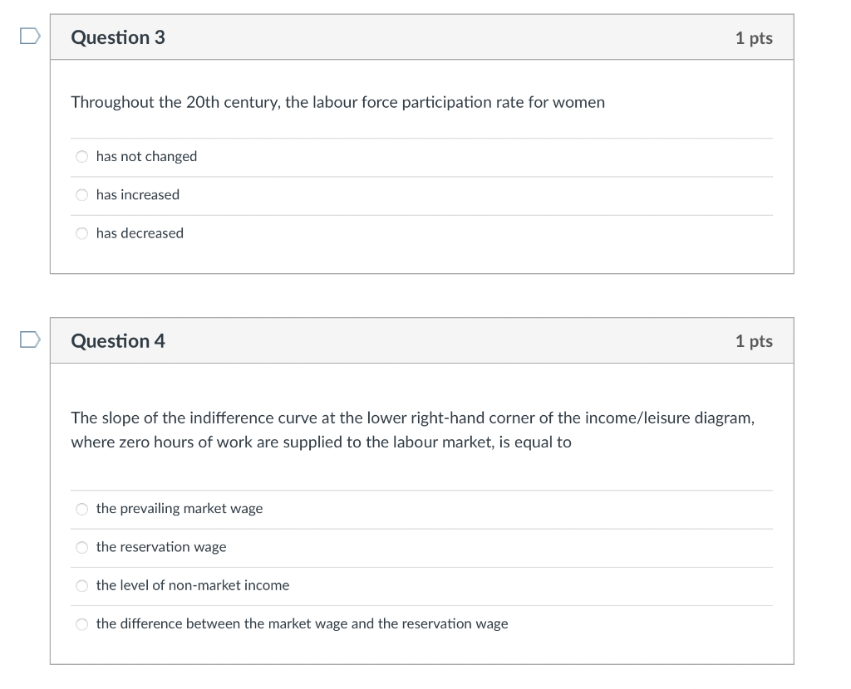This screenshot has width=851, height=689.
Task: Choose 'the prevailing market wage' option
Action: 81,509
